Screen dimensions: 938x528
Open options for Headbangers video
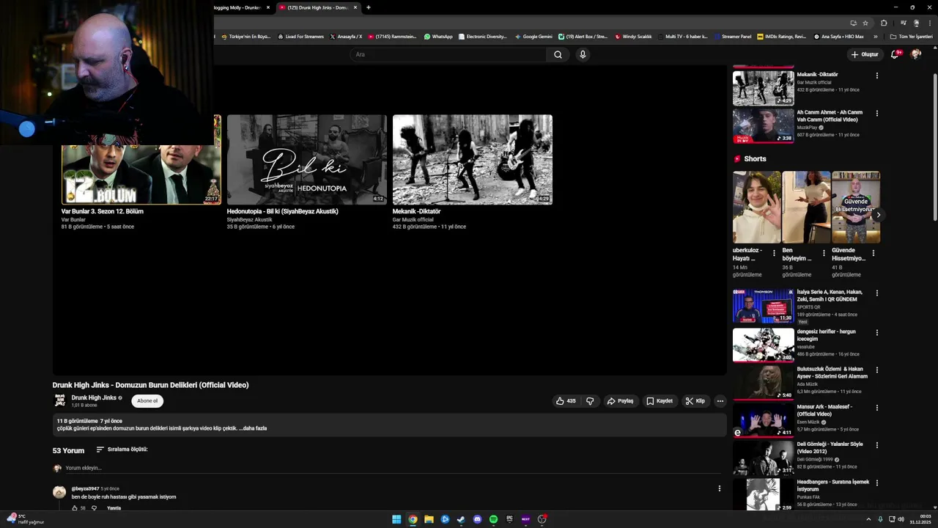point(877,483)
